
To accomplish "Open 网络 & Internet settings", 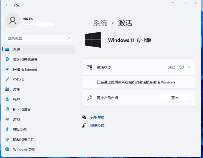I will (39, 69).
